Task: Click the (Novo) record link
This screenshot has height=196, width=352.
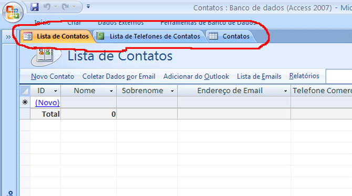Action: (47, 102)
